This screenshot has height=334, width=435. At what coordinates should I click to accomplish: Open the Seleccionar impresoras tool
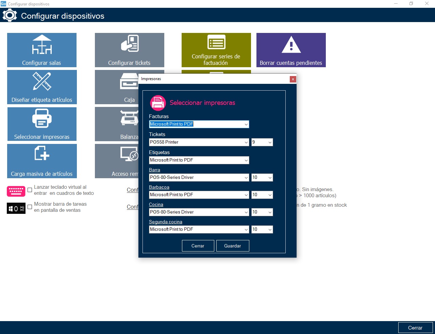[41, 124]
